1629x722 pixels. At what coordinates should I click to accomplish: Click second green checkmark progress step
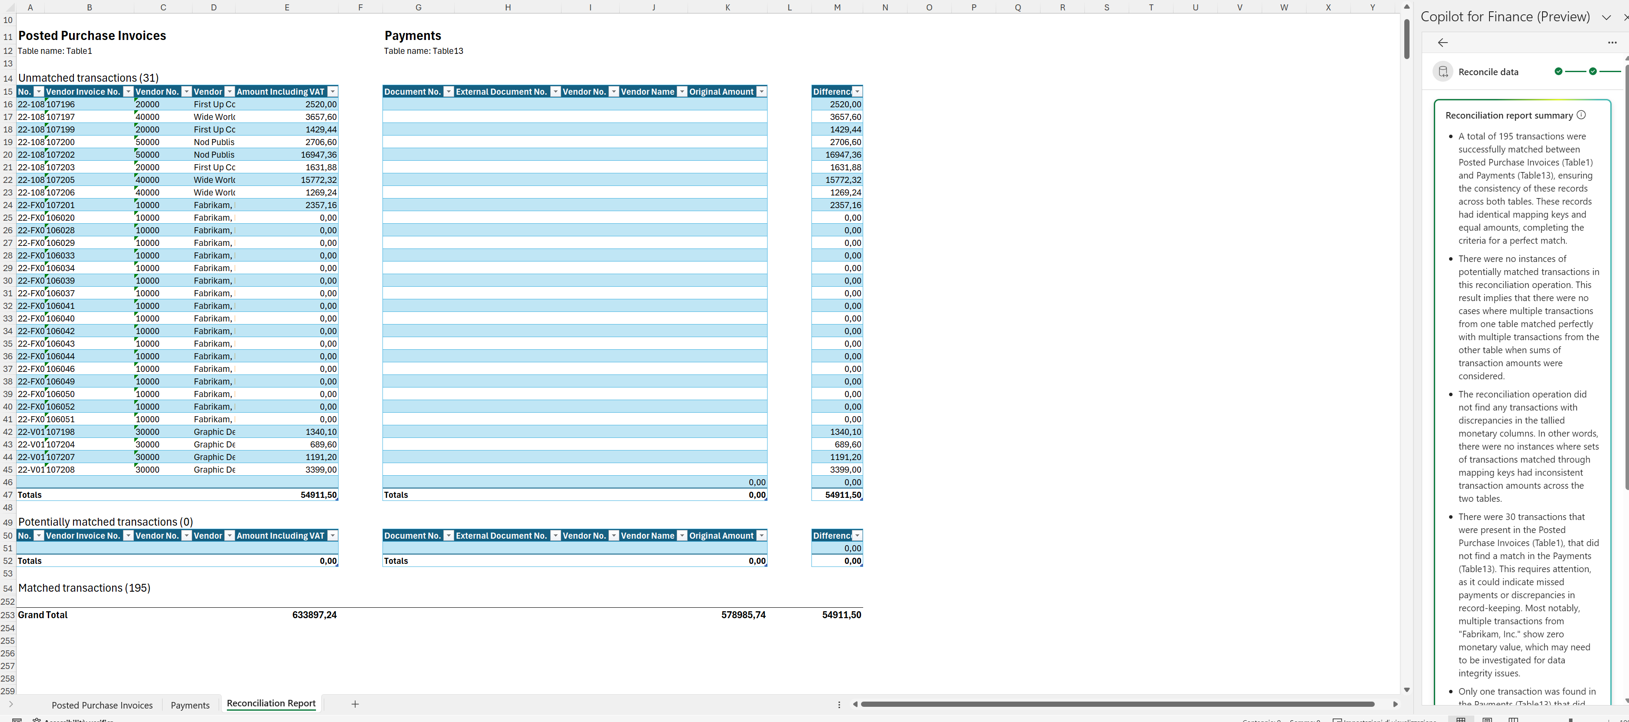(x=1592, y=71)
